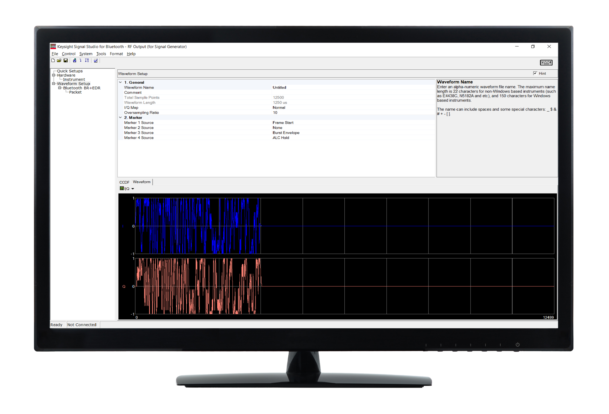Screen dimensions: 609x414
Task: Select Instrument under Hardware
Action: (x=74, y=79)
